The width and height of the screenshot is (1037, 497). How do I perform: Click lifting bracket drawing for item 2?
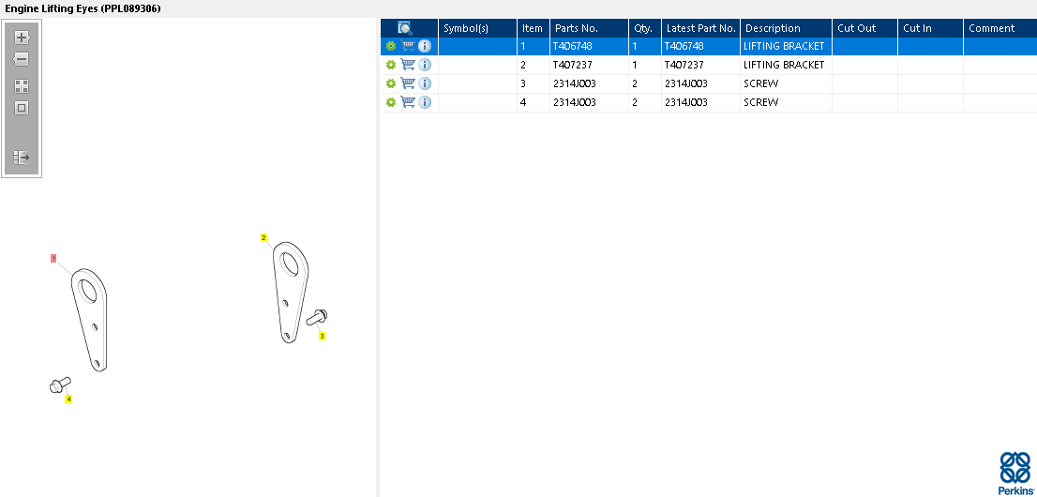coord(291,292)
